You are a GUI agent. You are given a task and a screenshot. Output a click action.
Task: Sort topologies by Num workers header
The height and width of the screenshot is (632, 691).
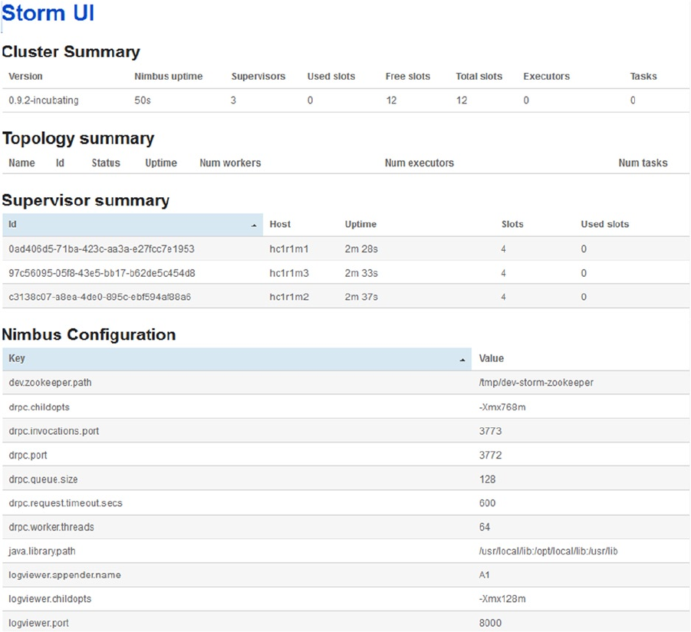230,163
